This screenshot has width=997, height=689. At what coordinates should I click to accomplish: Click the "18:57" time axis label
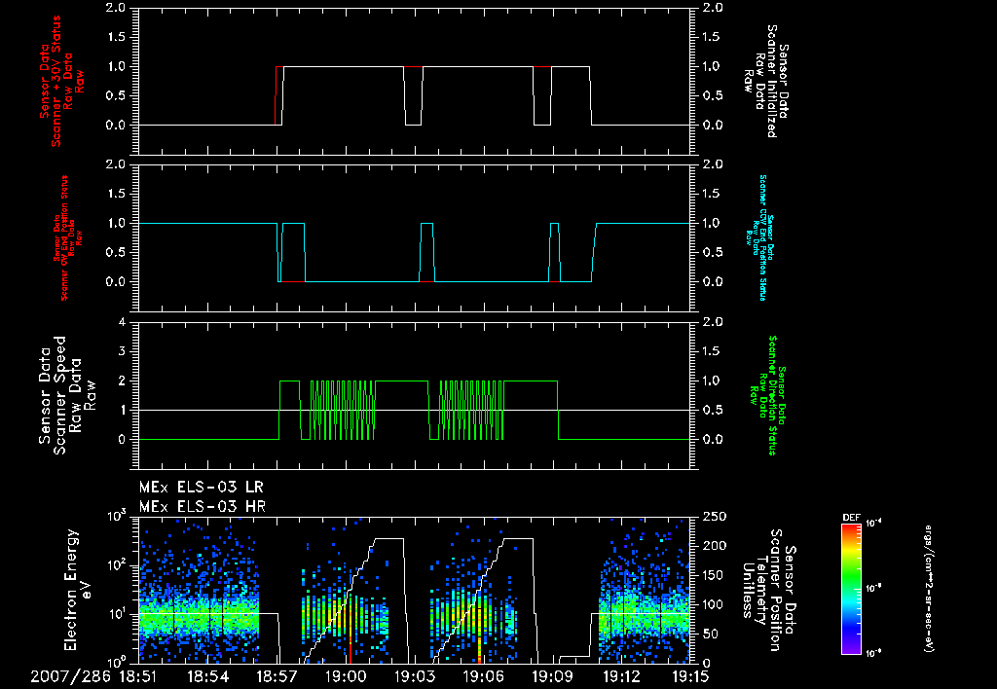point(277,676)
